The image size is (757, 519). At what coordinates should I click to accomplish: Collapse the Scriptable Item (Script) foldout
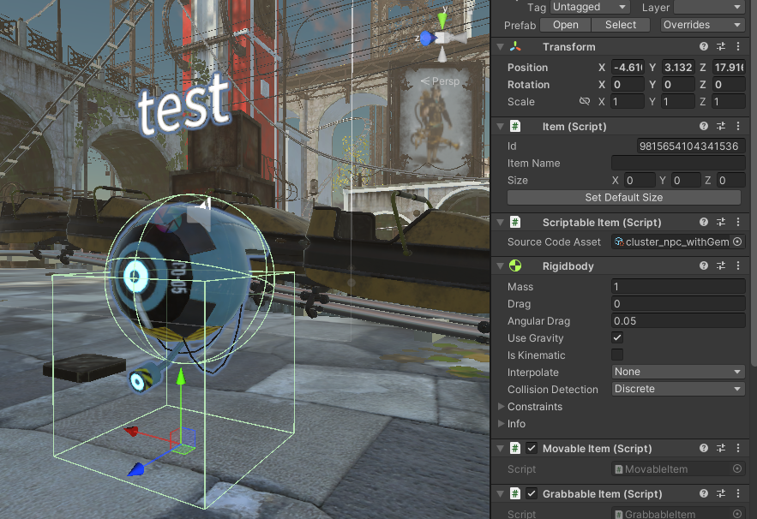click(501, 223)
